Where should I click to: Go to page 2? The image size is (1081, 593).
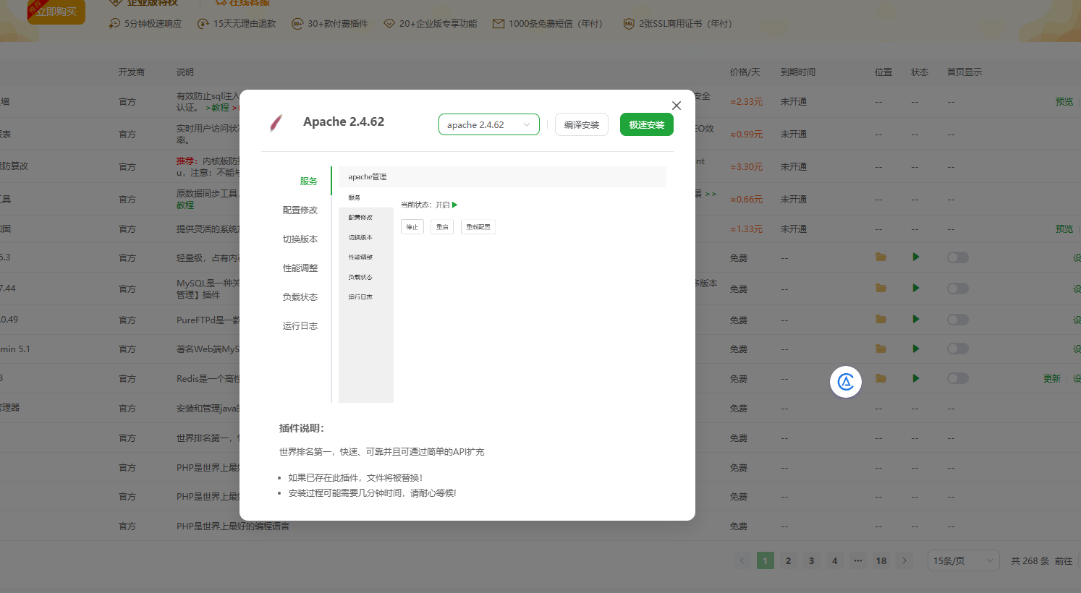click(x=789, y=560)
